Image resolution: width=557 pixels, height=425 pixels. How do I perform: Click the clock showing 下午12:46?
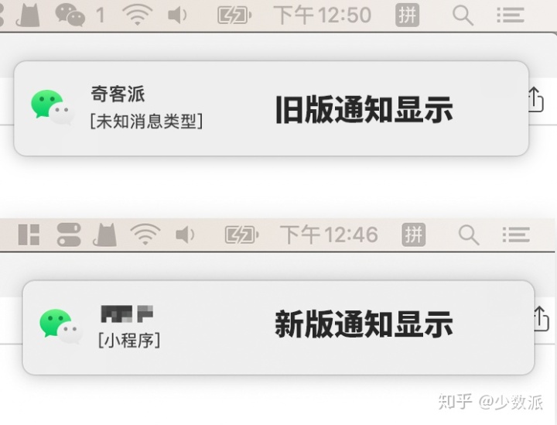[x=329, y=235]
